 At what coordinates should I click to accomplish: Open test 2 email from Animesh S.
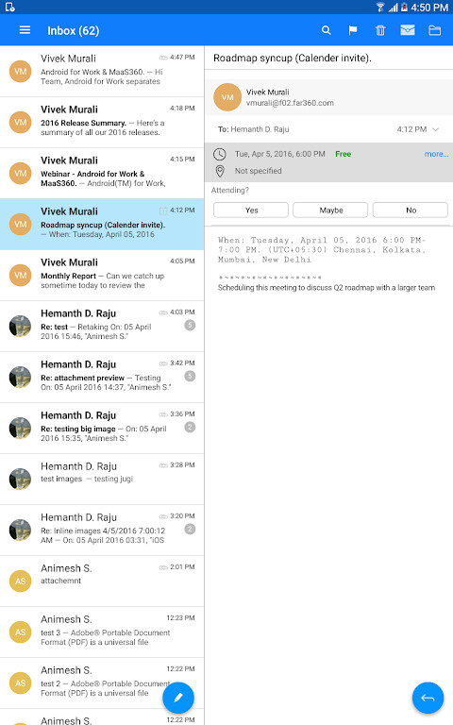tap(102, 683)
